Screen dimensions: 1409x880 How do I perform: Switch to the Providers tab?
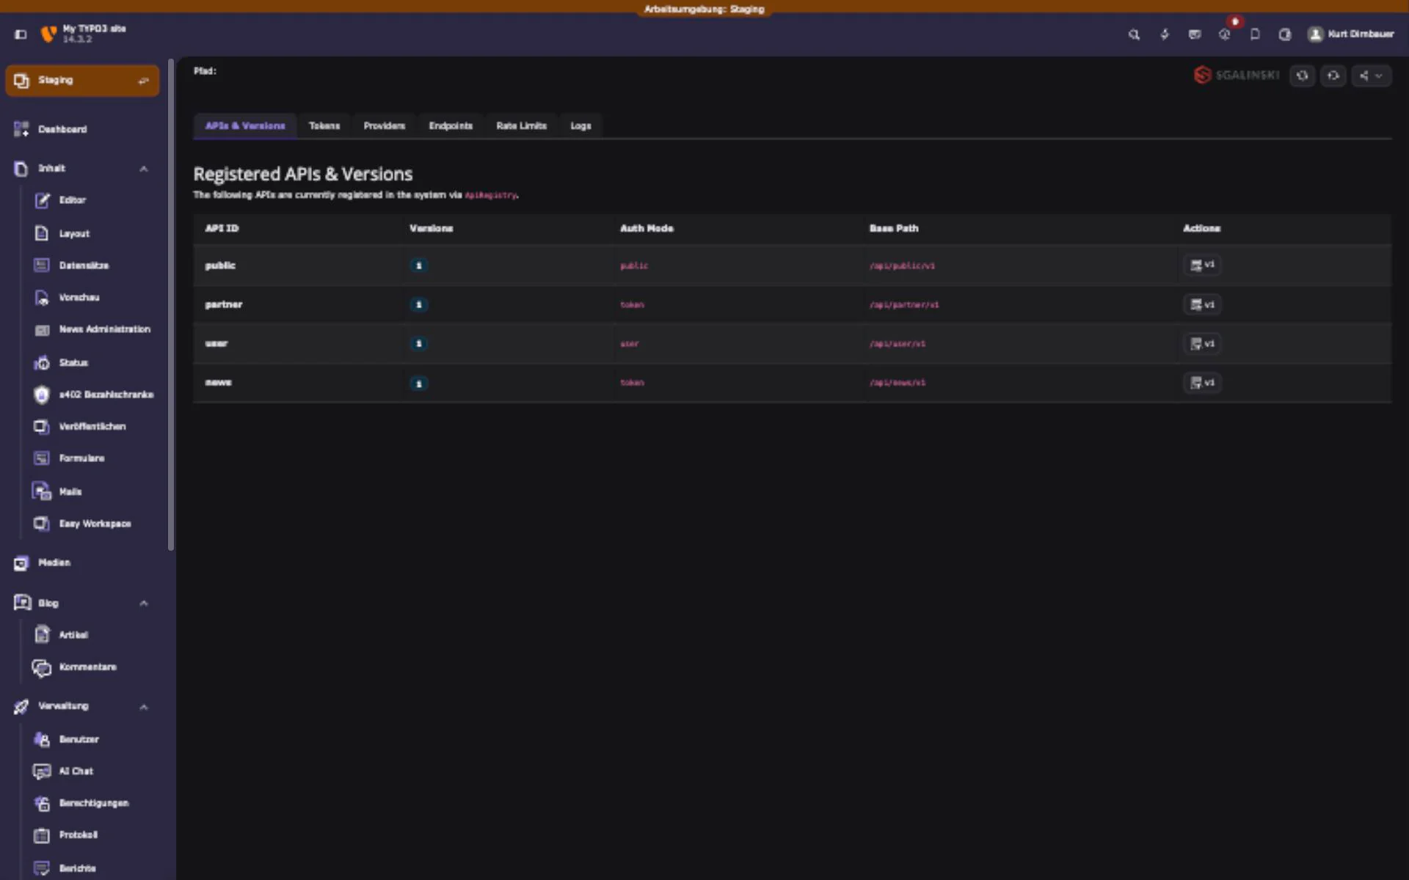[x=385, y=126]
